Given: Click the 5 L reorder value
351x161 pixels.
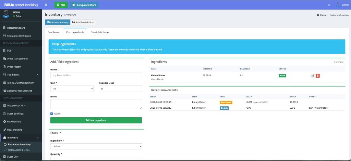Looking at the screenshot, I should click(242, 76).
